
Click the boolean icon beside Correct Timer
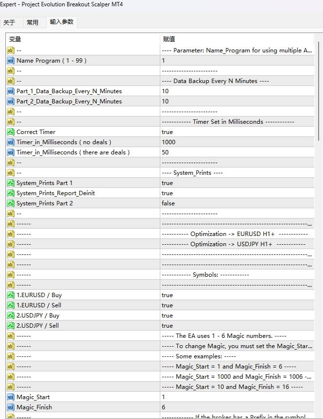pos(9,132)
